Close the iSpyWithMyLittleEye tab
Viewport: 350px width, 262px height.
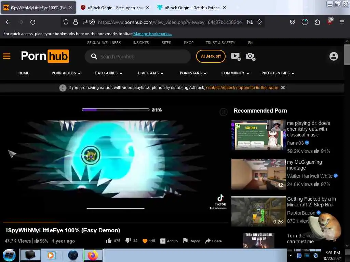click(x=71, y=8)
